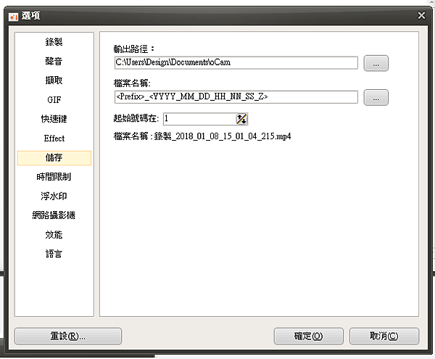
Task: Open the 錄製 settings page
Action: pos(54,42)
